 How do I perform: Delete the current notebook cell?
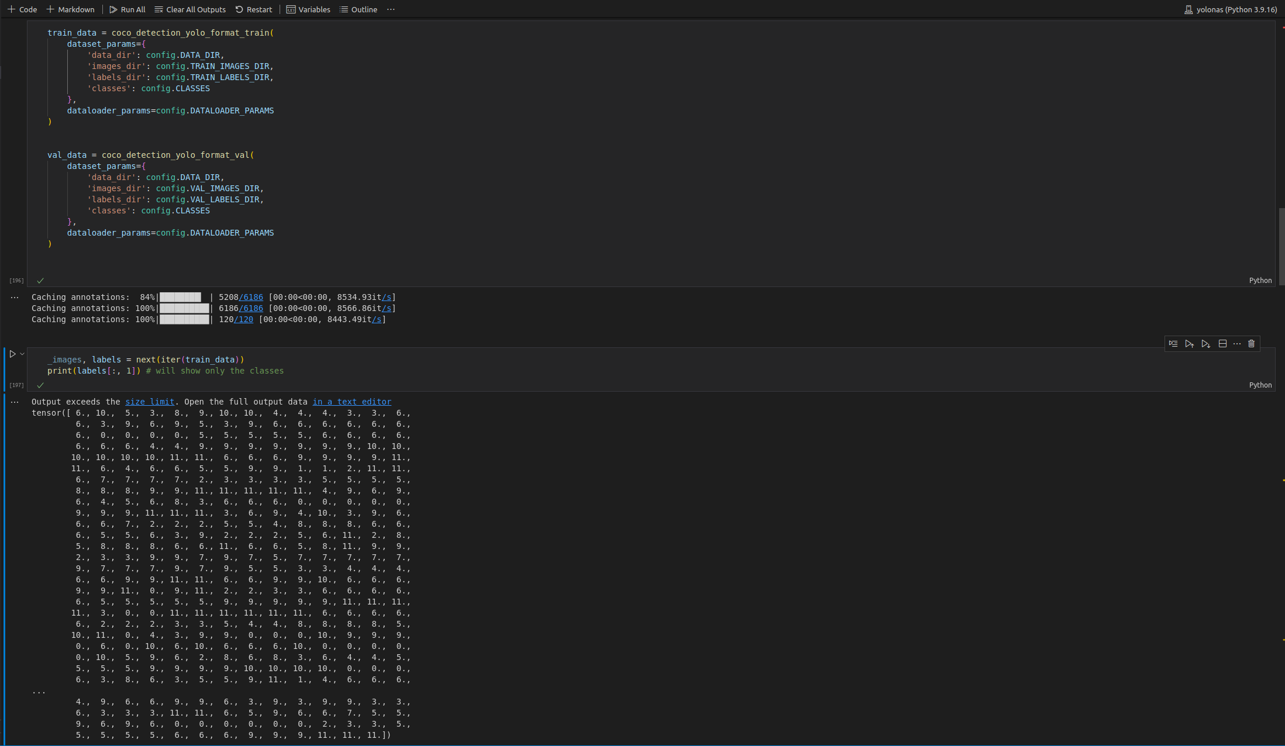(x=1252, y=344)
